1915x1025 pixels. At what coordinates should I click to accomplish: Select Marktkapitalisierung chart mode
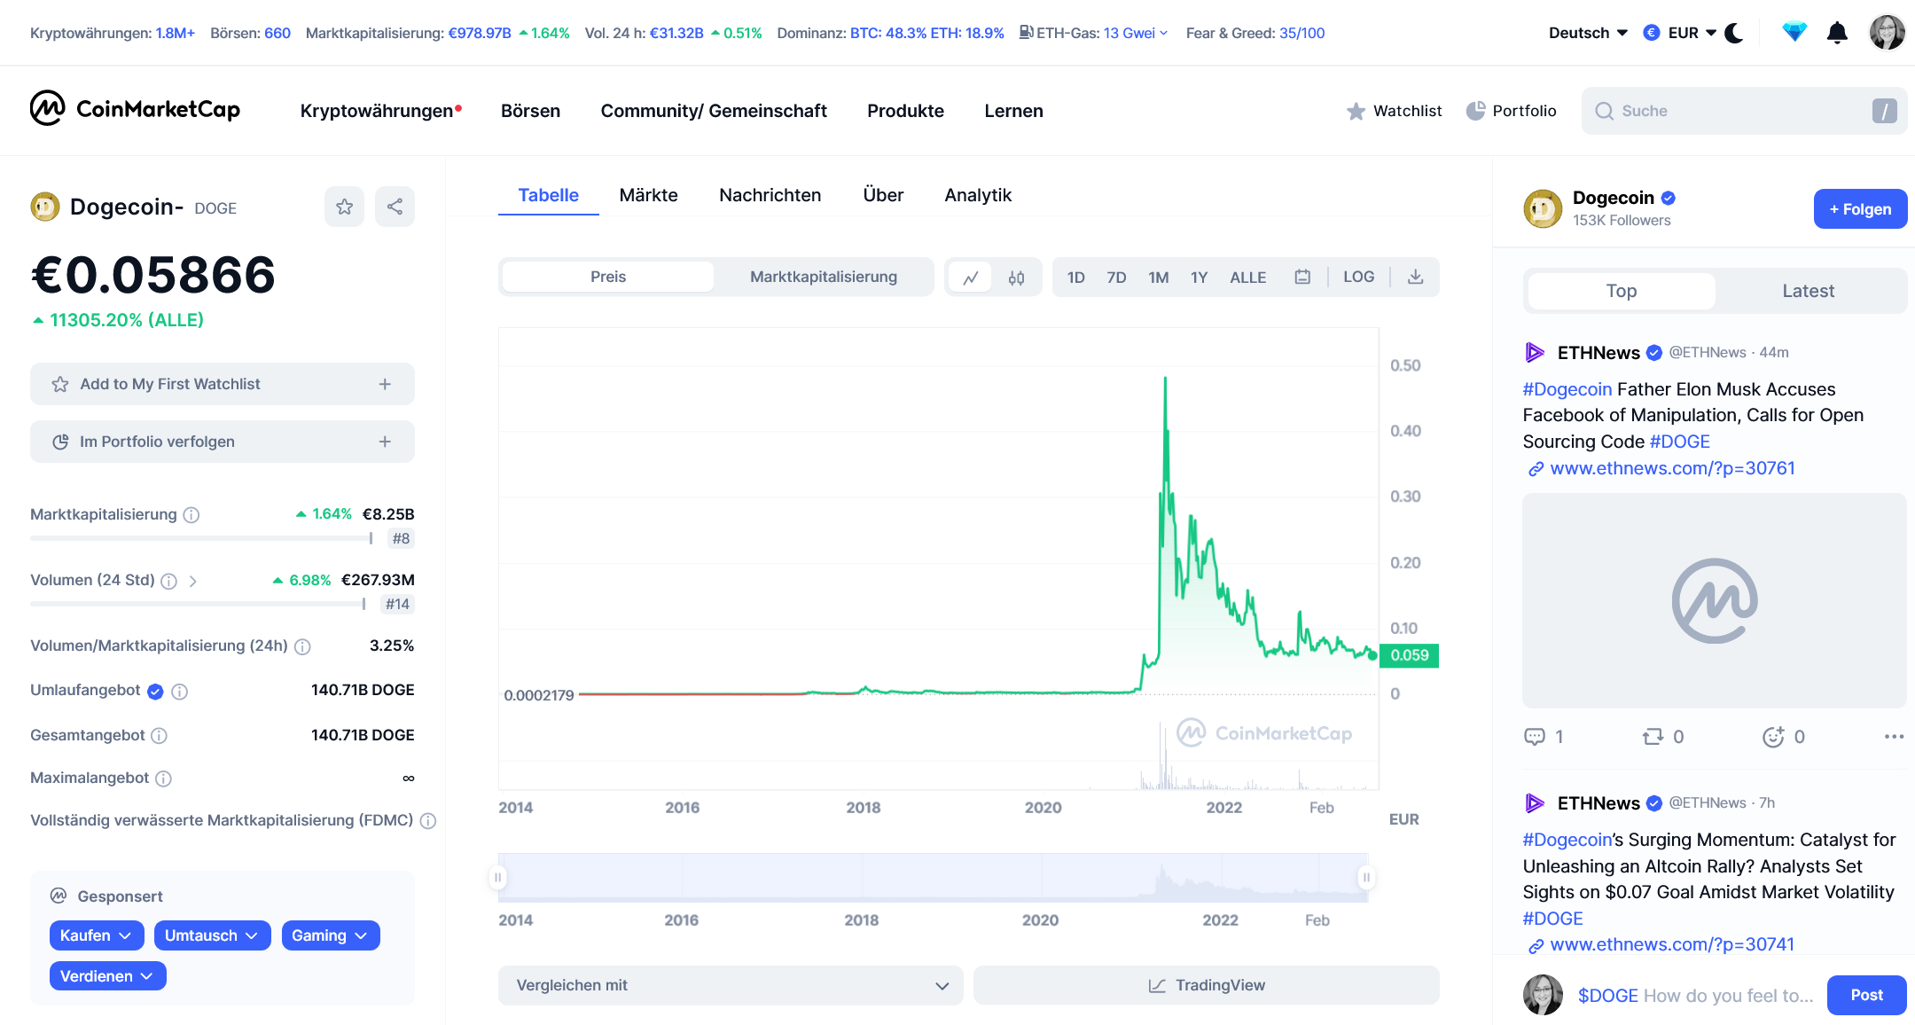click(824, 277)
